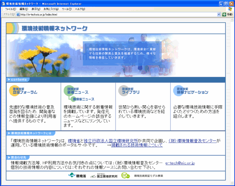235x186 pixels.
Task: Open the ファイル(F) menu
Action: pyautogui.click(x=10, y=9)
